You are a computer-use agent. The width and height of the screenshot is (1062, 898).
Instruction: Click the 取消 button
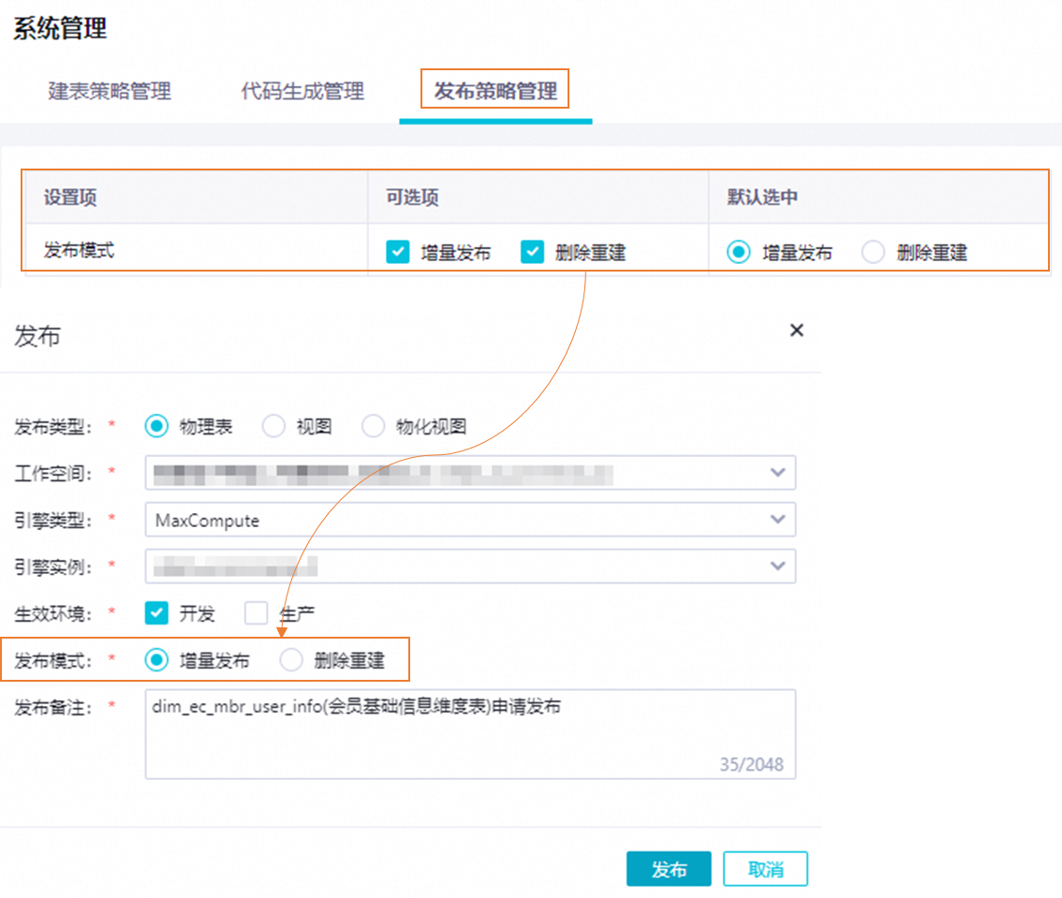[765, 869]
